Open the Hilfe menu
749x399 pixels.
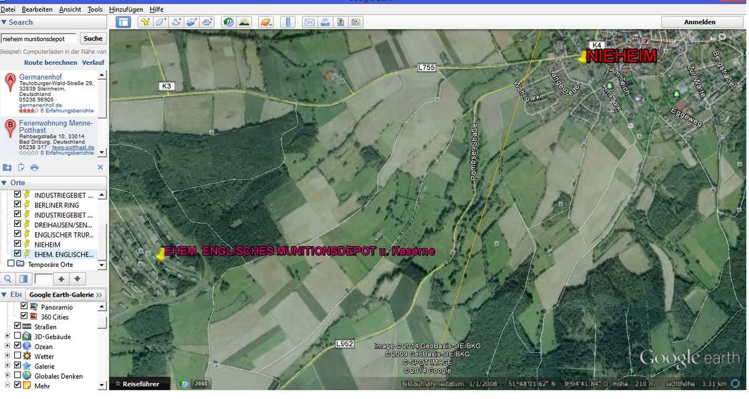tap(157, 9)
